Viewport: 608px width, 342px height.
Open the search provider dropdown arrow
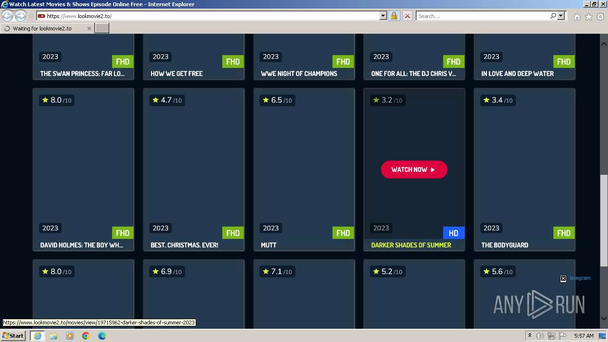(561, 16)
